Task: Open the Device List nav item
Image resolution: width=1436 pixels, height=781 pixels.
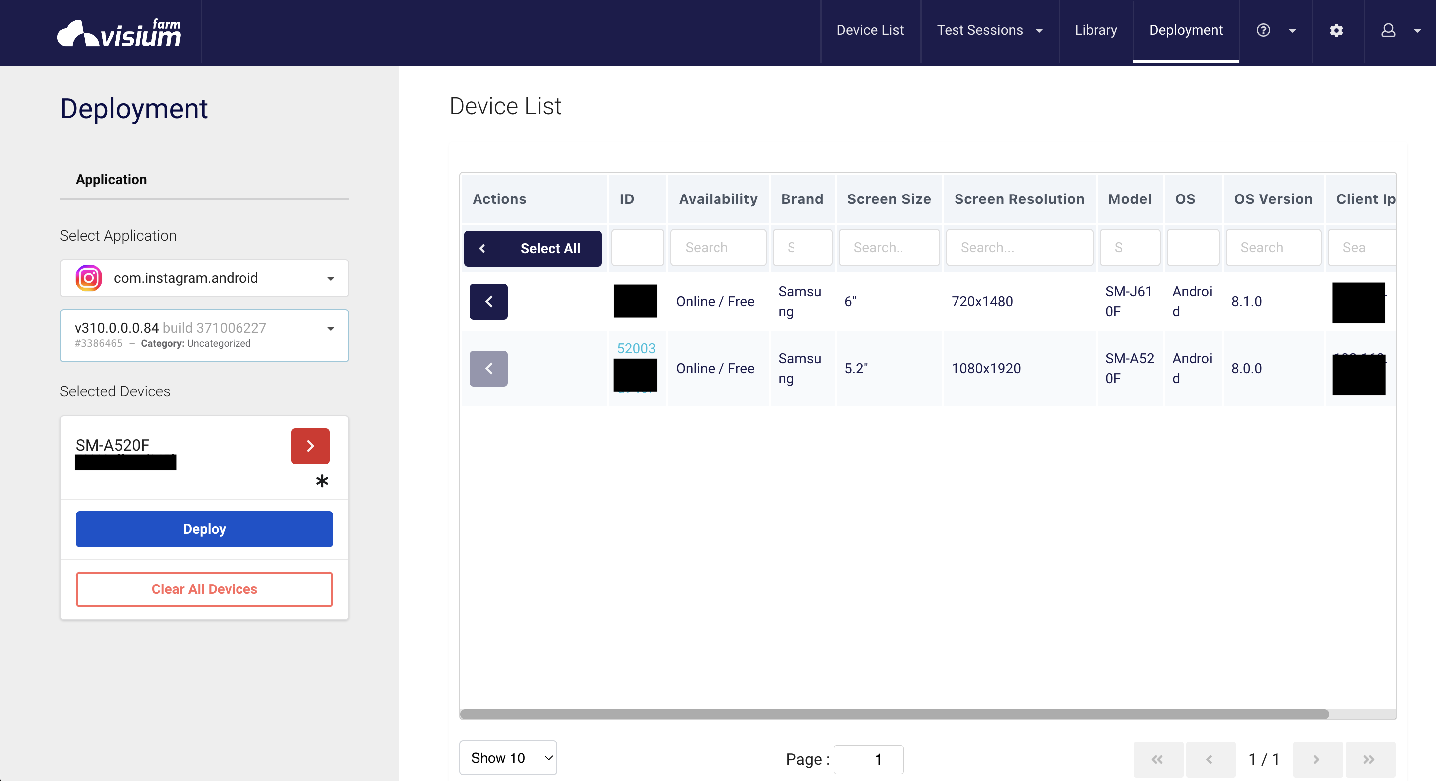Action: point(870,30)
